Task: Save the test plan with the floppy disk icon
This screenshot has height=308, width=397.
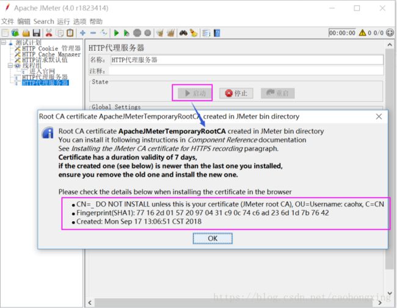Action: coord(37,33)
